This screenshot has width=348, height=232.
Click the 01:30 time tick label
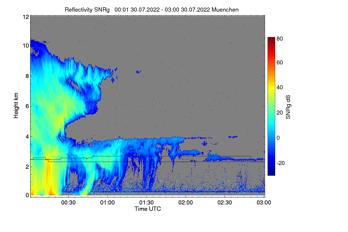pyautogui.click(x=147, y=202)
